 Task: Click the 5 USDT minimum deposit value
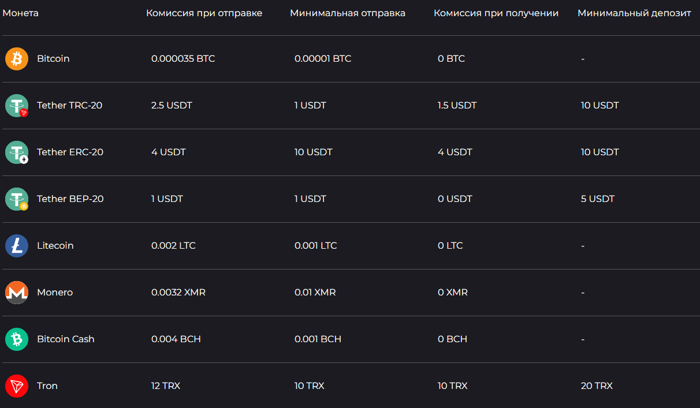point(598,199)
